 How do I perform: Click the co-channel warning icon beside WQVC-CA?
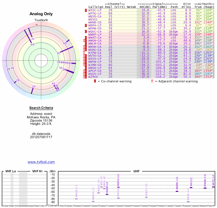[x=86, y=31]
